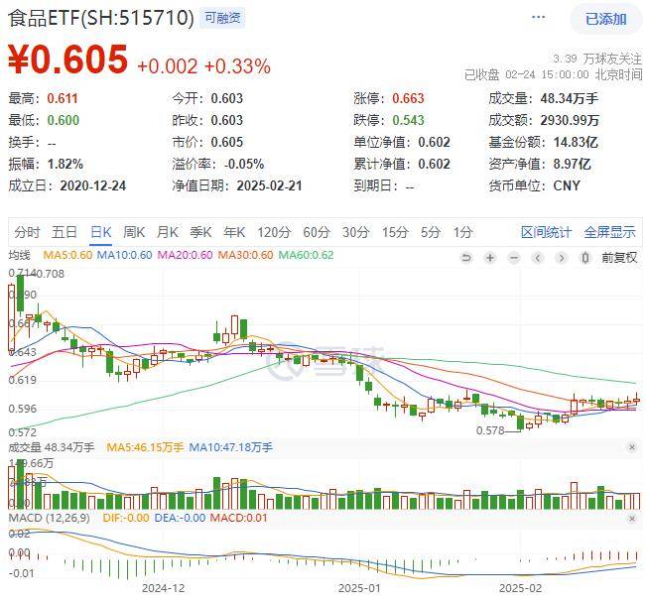Click the 食品ETF(SH:515710) title
This screenshot has width=646, height=602.
pos(101,19)
